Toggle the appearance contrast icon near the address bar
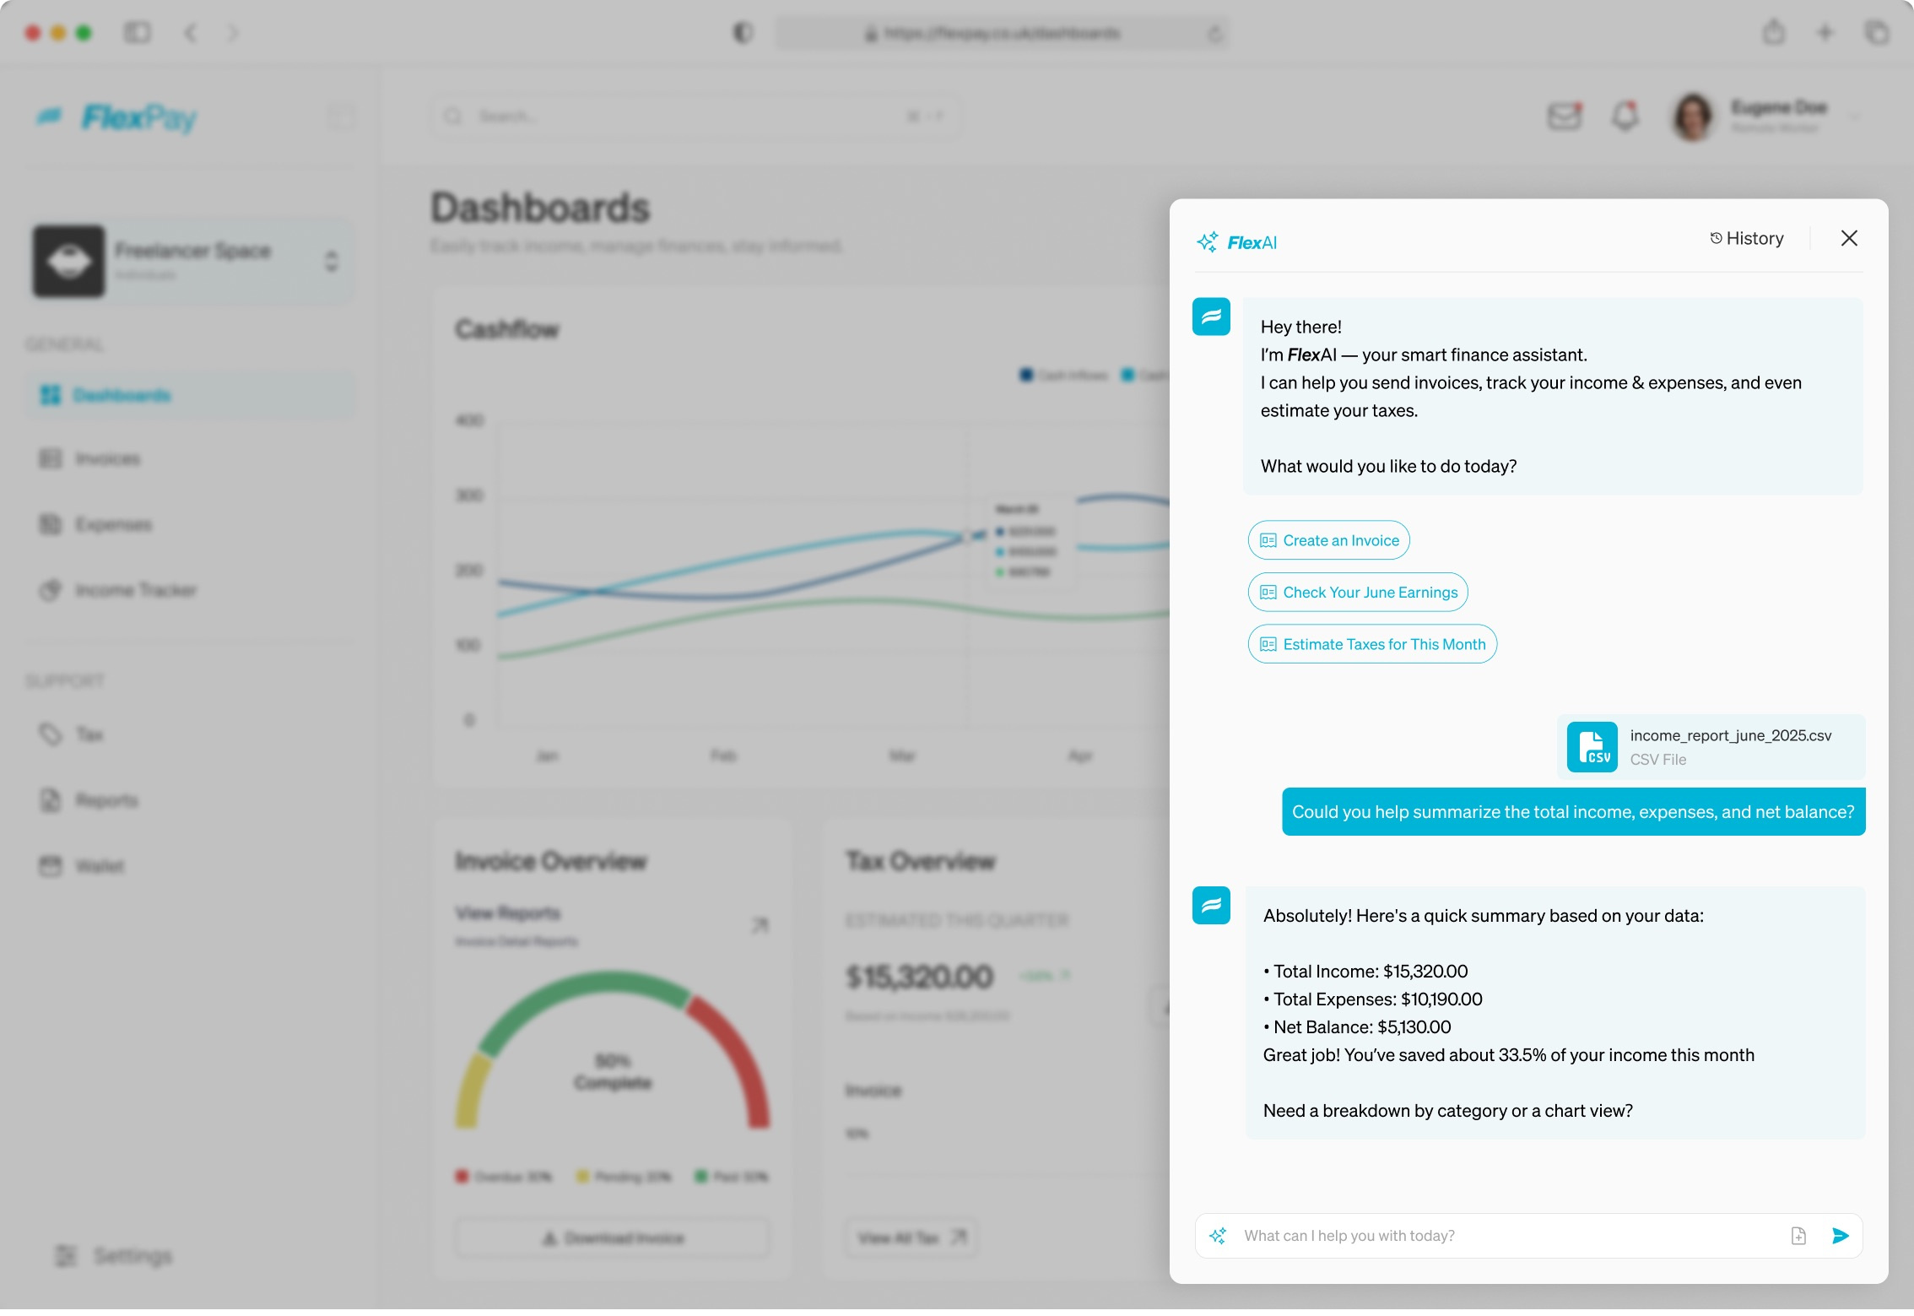This screenshot has width=1914, height=1316. [742, 33]
